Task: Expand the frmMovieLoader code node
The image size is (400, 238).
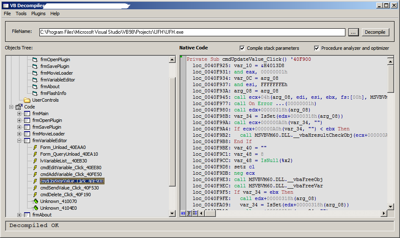Action: (19, 134)
